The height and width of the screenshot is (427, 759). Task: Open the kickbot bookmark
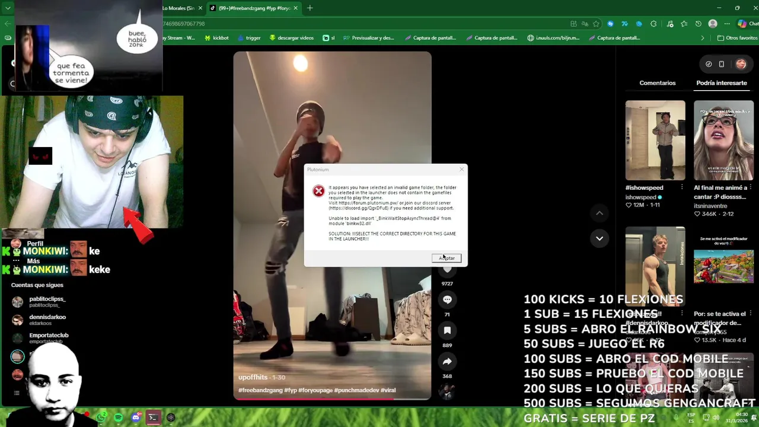[x=216, y=38]
